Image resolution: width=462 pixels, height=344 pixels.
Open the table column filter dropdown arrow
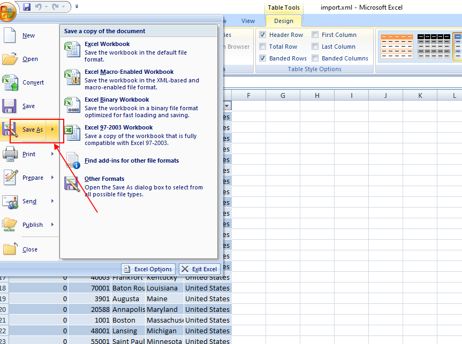[227, 106]
